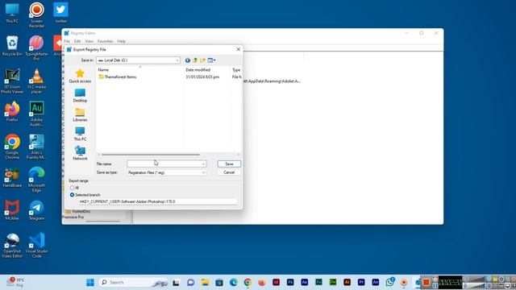Open McAfee desktop shortcut
This screenshot has width=516, height=290.
tap(12, 210)
